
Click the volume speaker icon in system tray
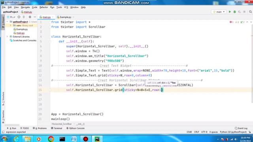[x=236, y=139]
